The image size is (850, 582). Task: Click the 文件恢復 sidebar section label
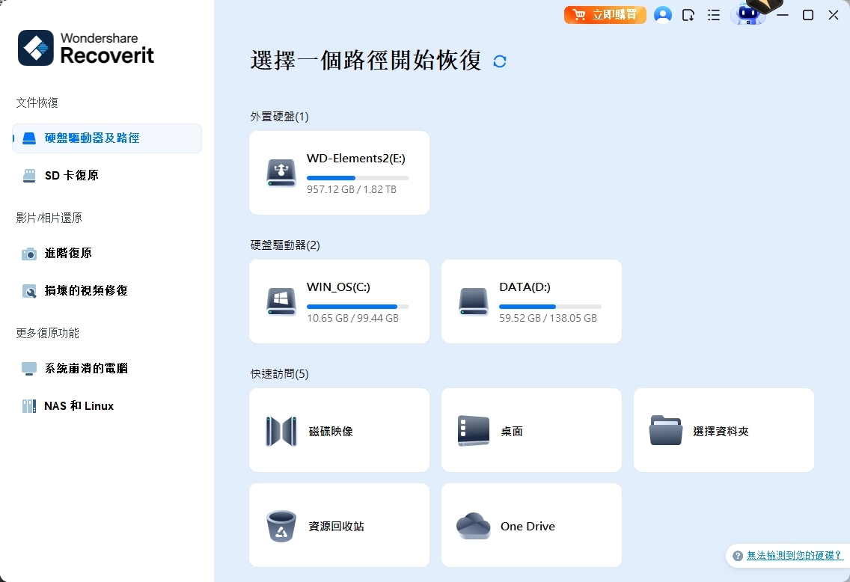pyautogui.click(x=37, y=102)
